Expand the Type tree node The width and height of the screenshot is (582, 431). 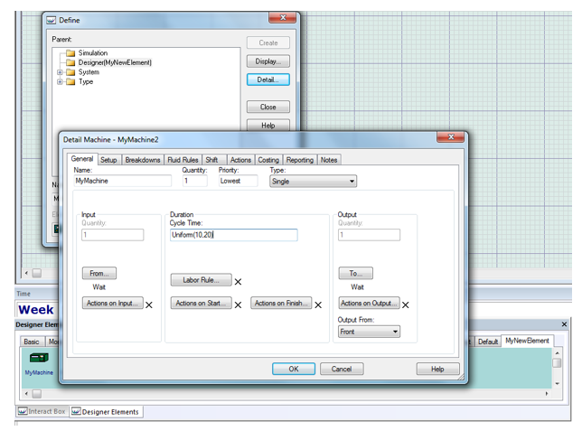coord(60,82)
